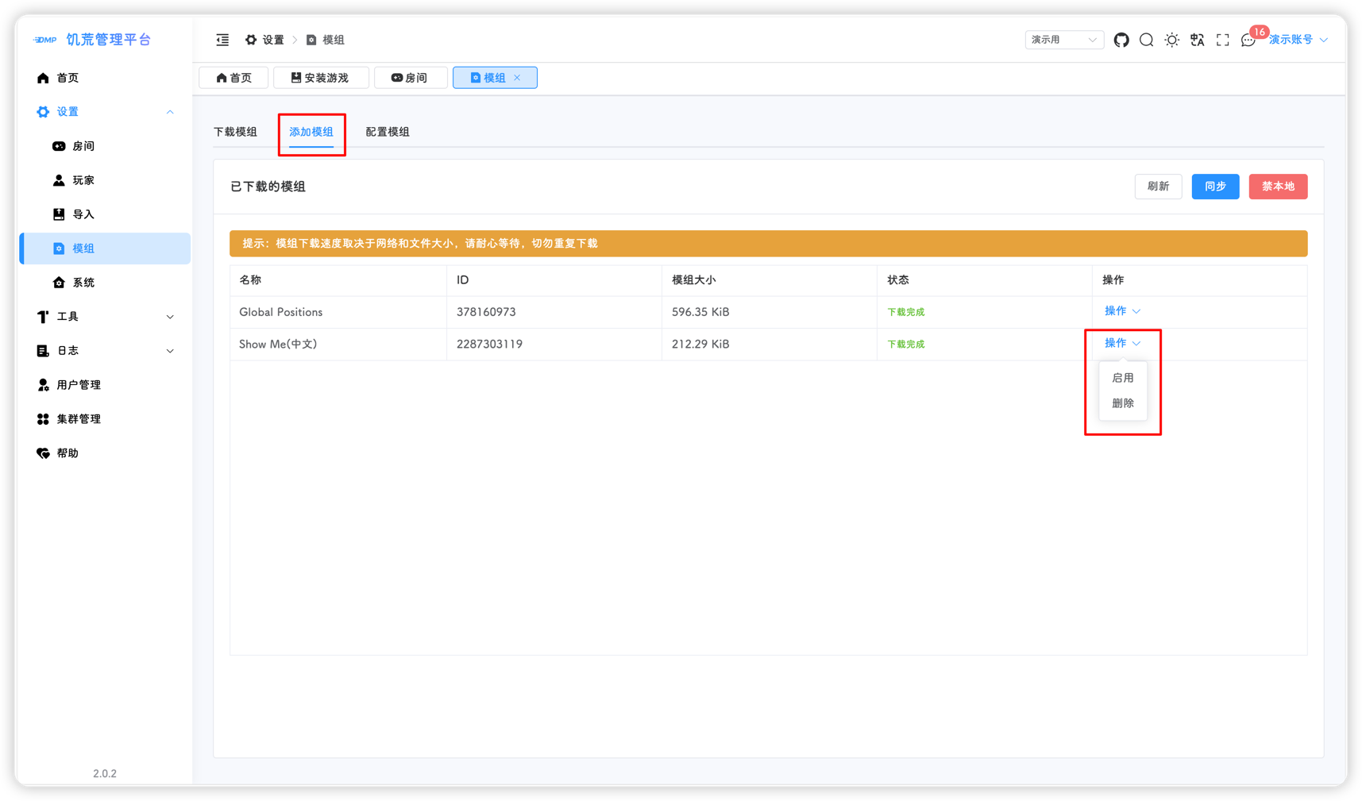Image resolution: width=1362 pixels, height=801 pixels.
Task: Collapse the sidebar menu fold icon
Action: [222, 40]
